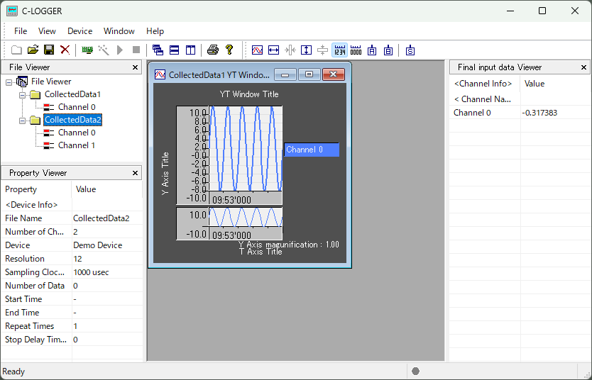Collapse the CollectedData2 tree node
This screenshot has height=380, width=592.
tap(22, 120)
